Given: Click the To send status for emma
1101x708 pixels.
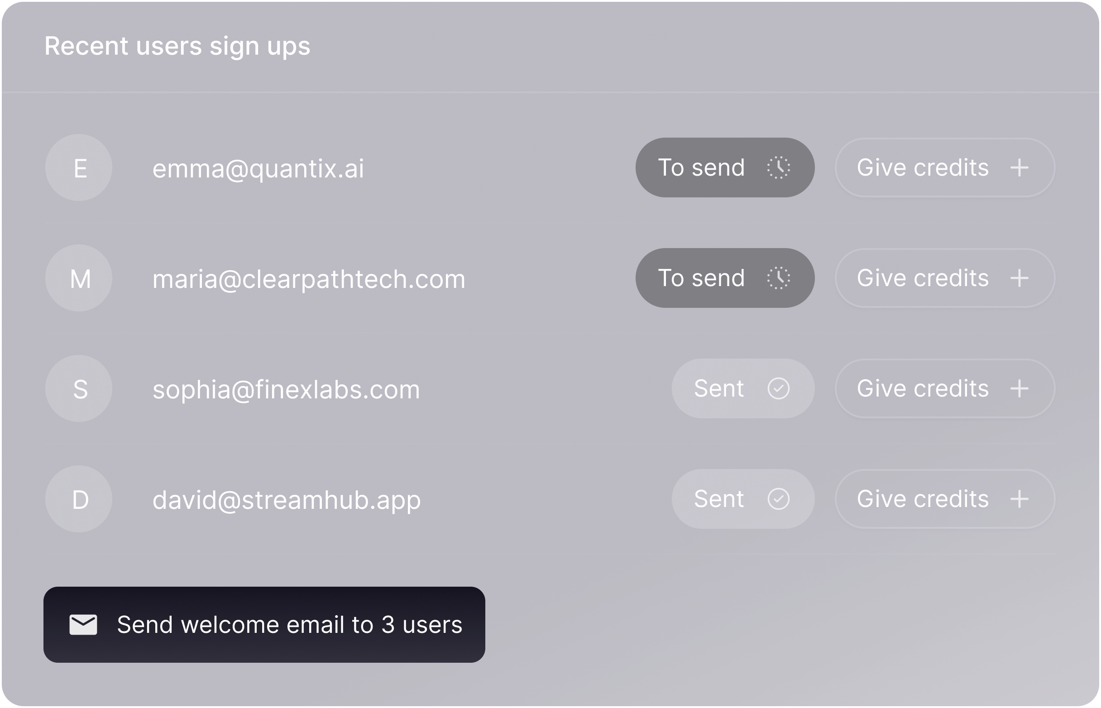Looking at the screenshot, I should click(x=724, y=168).
